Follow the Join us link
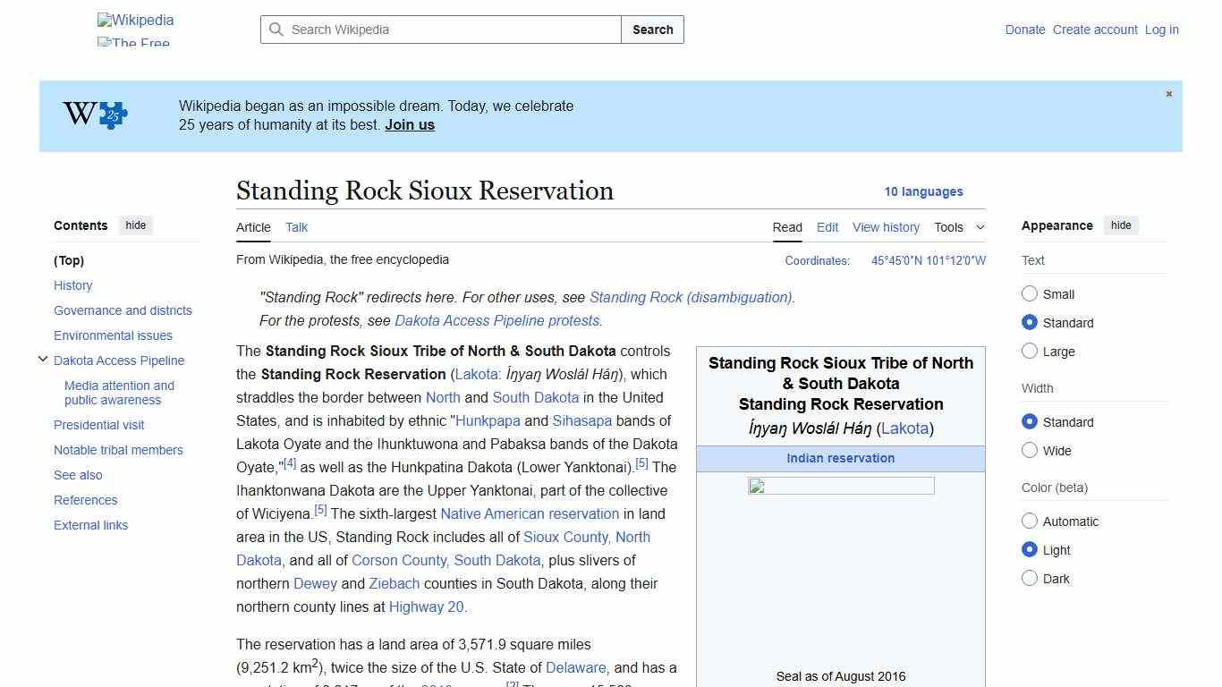 click(x=409, y=124)
